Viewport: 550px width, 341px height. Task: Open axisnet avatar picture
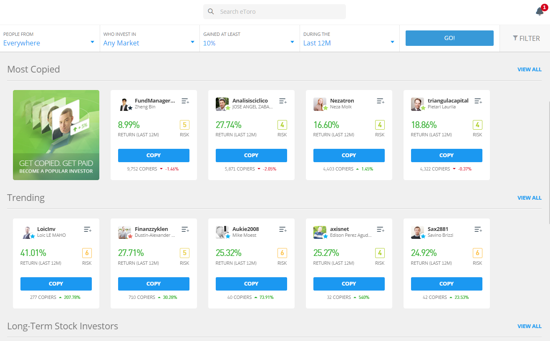click(320, 233)
